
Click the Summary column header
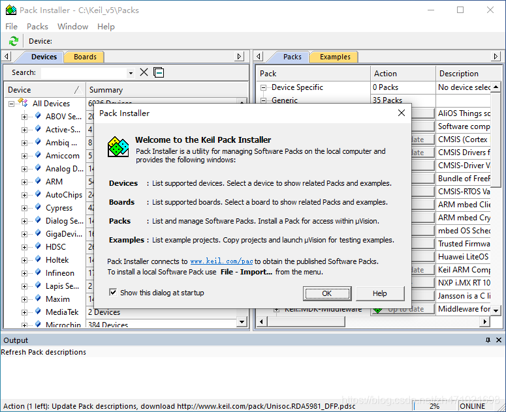[167, 90]
